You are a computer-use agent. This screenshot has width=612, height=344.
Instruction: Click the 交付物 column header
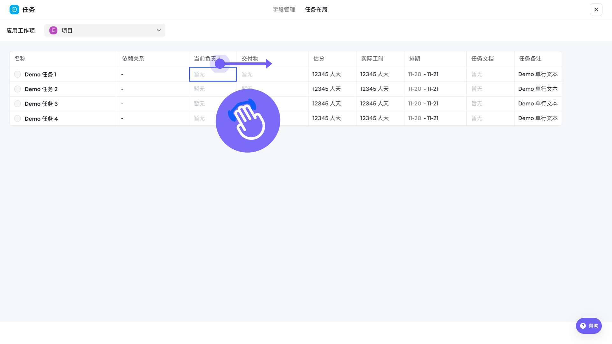point(273,59)
